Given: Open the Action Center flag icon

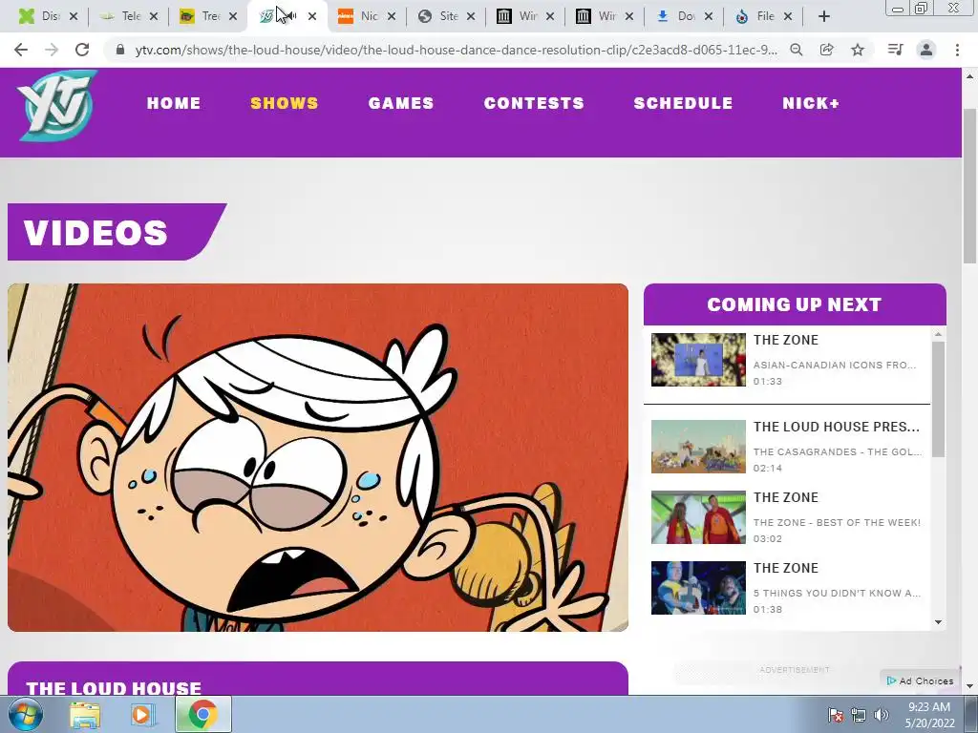Looking at the screenshot, I should click(x=836, y=715).
